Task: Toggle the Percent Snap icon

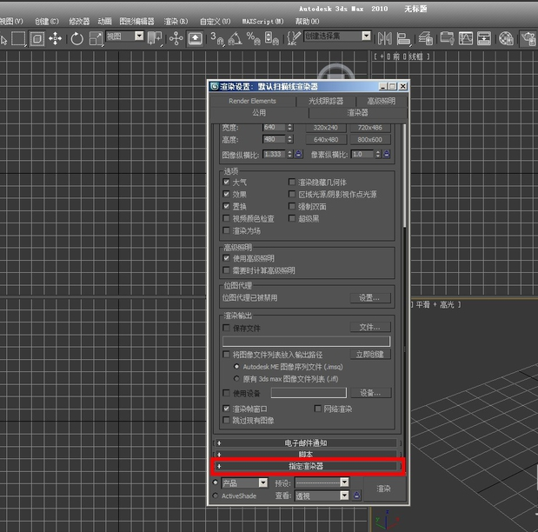Action: (253, 38)
